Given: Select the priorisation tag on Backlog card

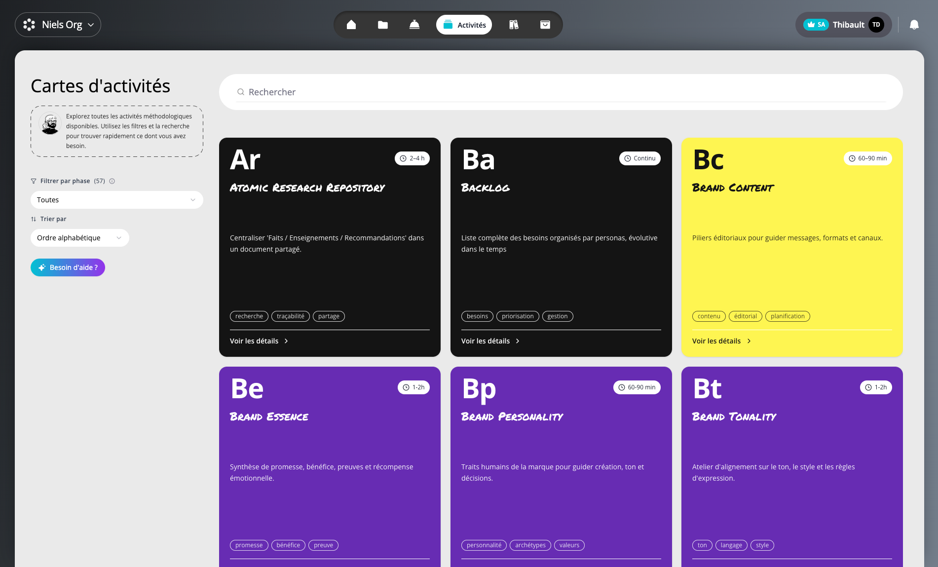Looking at the screenshot, I should [518, 316].
